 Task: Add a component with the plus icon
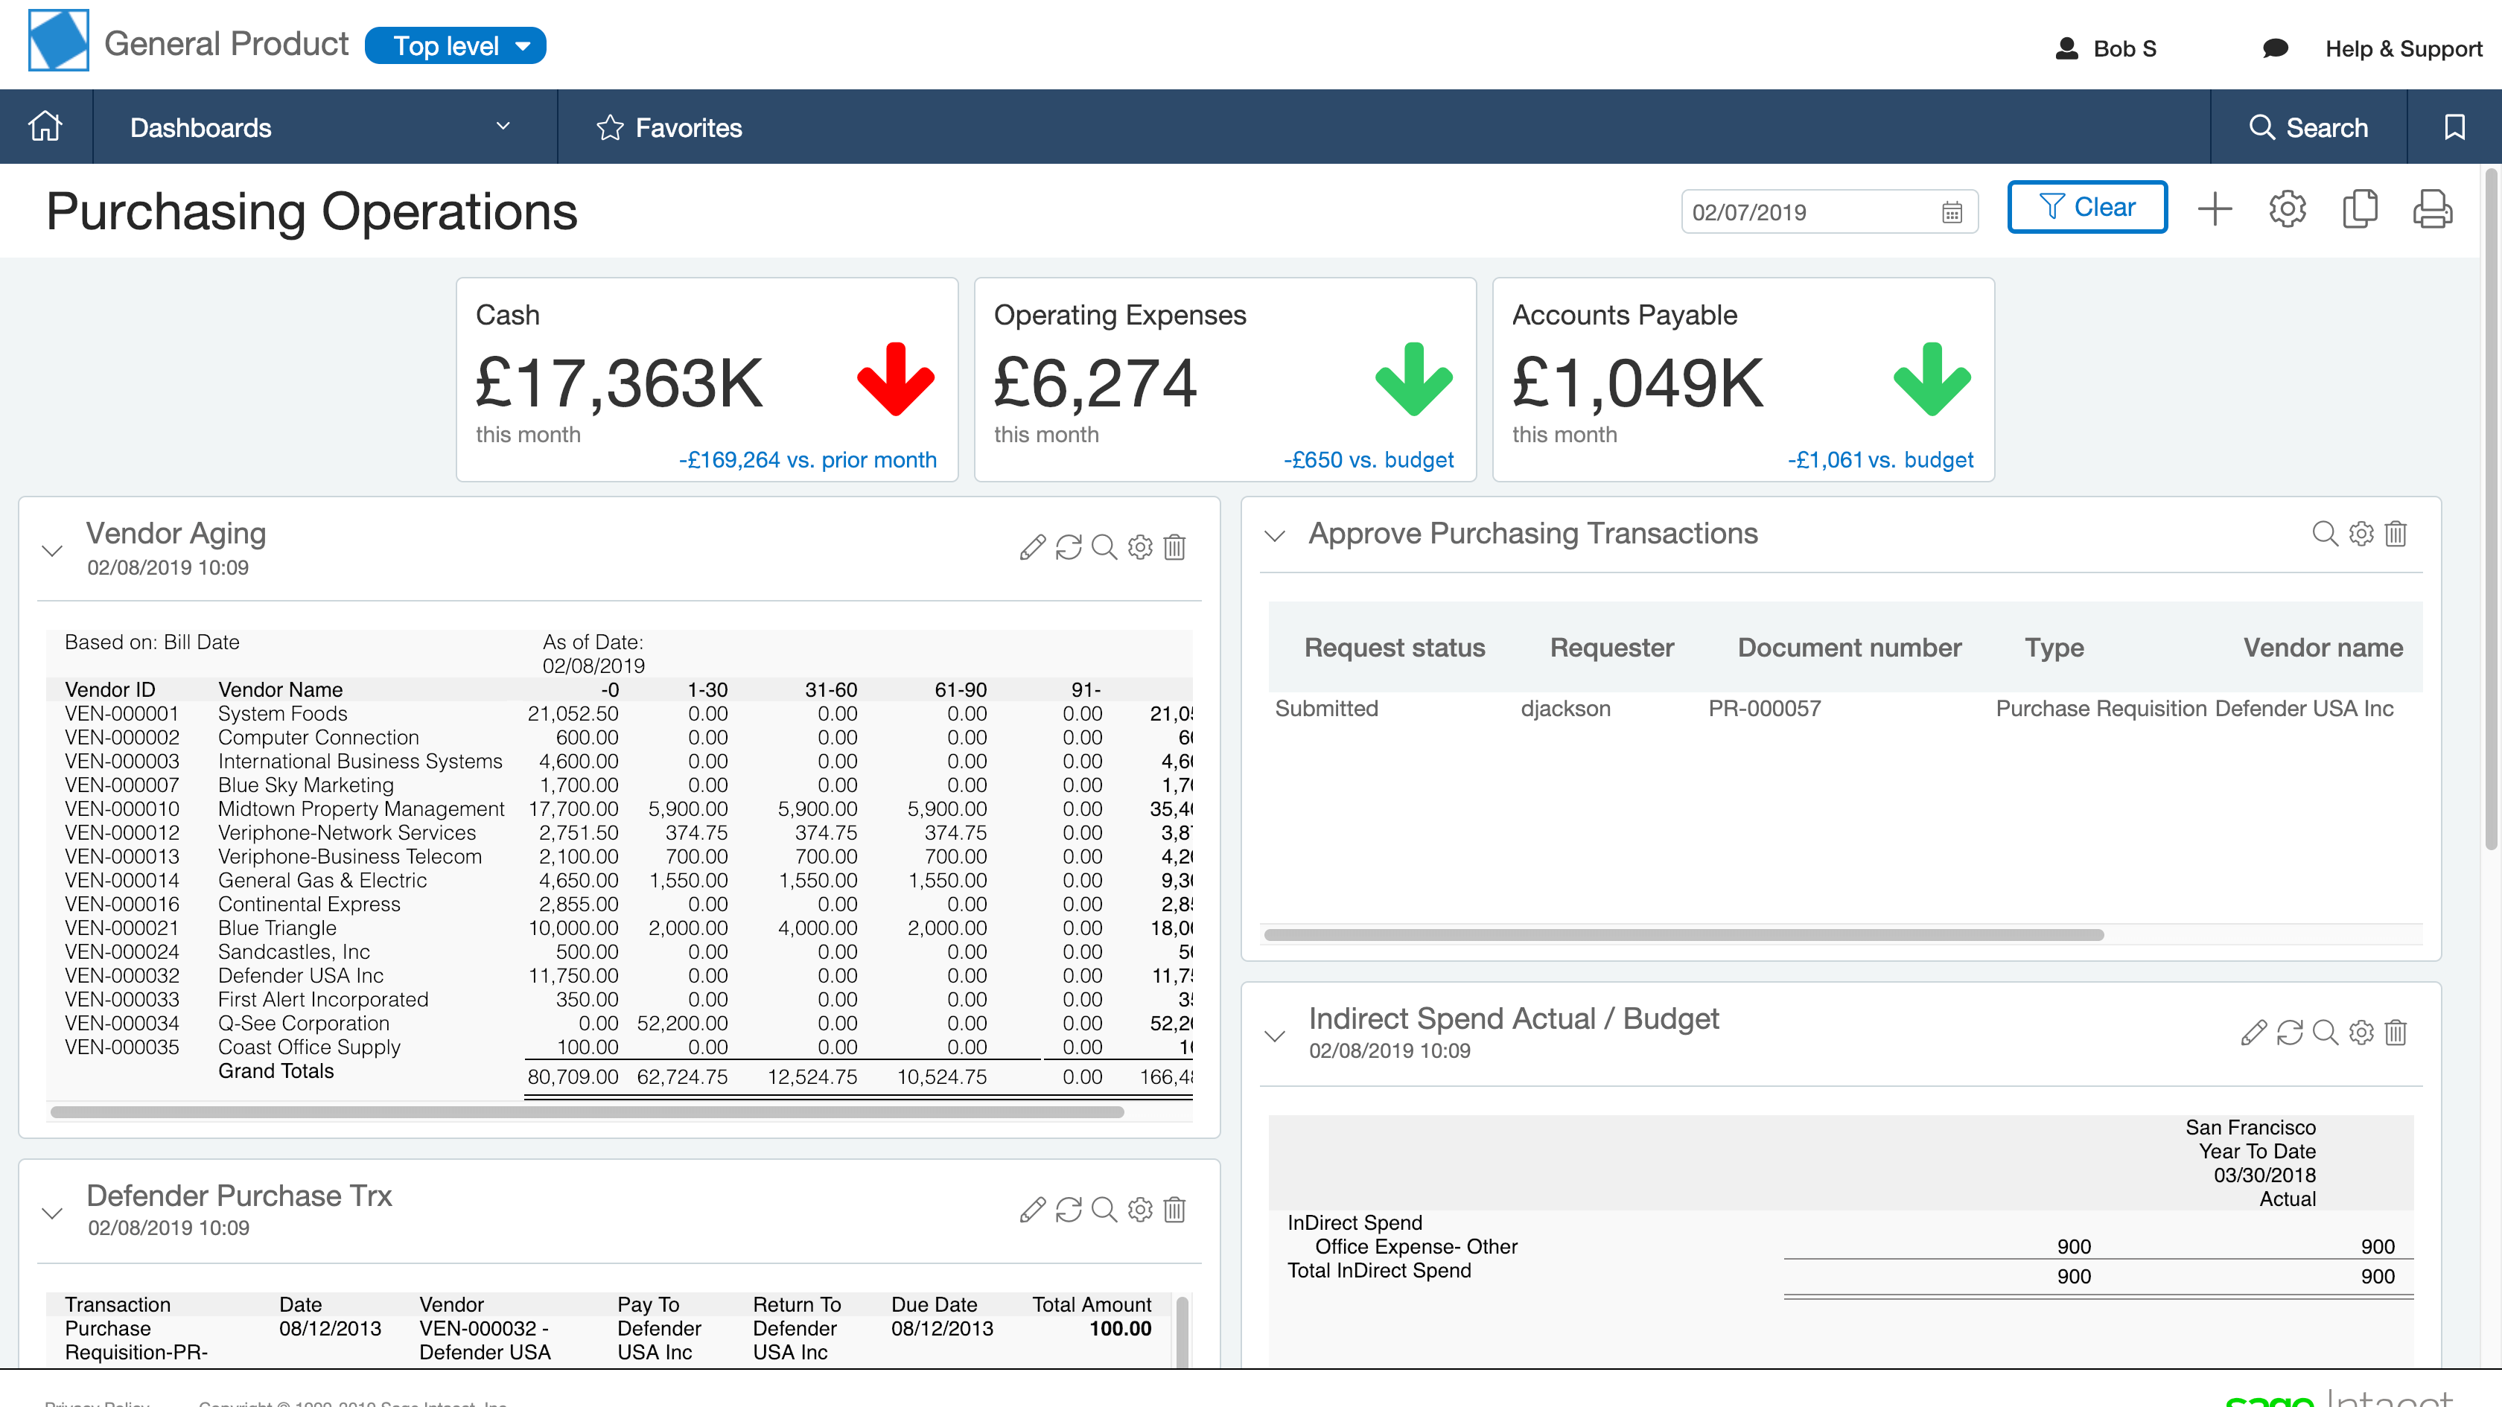pos(2215,208)
